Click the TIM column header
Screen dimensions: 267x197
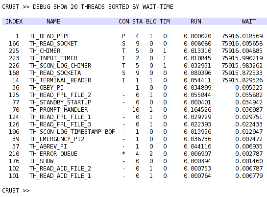click(x=165, y=22)
